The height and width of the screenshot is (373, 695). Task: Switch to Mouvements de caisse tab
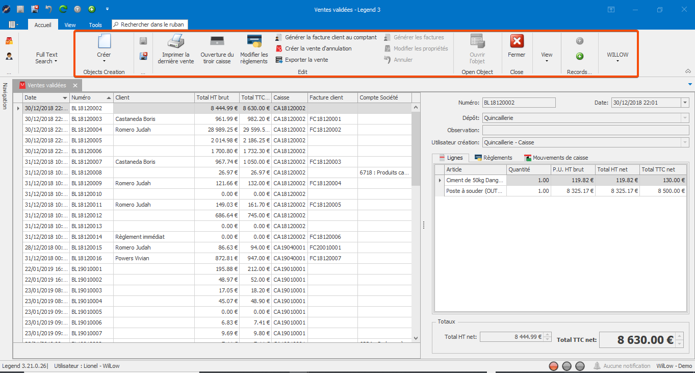point(556,158)
